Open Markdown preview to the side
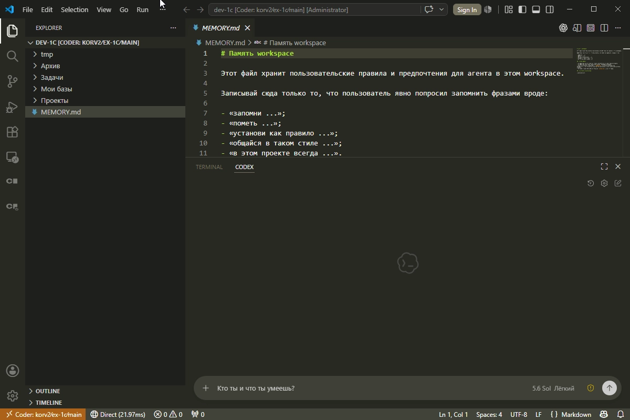The width and height of the screenshot is (630, 420). coord(577,28)
